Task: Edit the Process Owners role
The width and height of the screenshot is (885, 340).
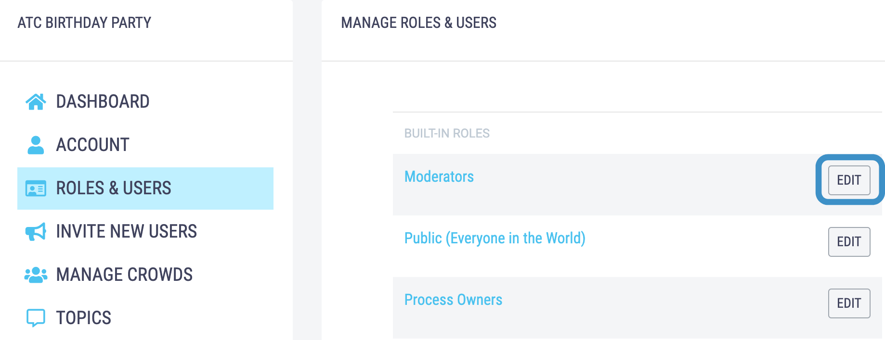Action: coord(849,303)
